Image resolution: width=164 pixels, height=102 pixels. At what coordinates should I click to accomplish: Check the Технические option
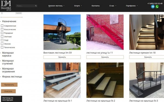click(2, 47)
